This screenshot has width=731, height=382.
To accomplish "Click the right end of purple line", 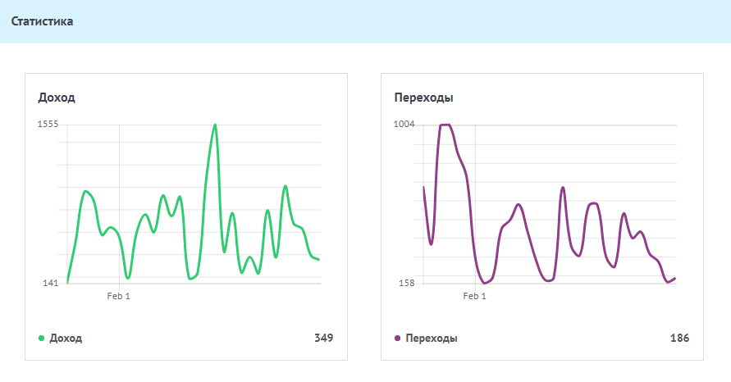I will click(x=674, y=278).
